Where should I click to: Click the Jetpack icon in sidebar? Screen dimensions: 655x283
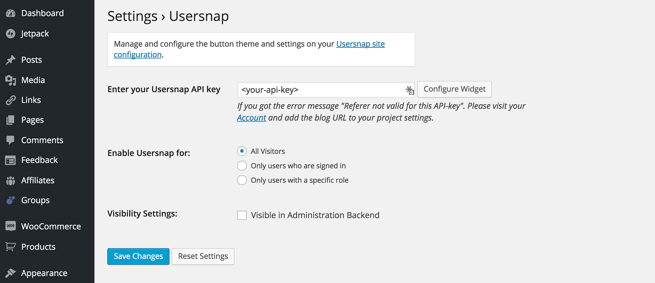tap(11, 34)
